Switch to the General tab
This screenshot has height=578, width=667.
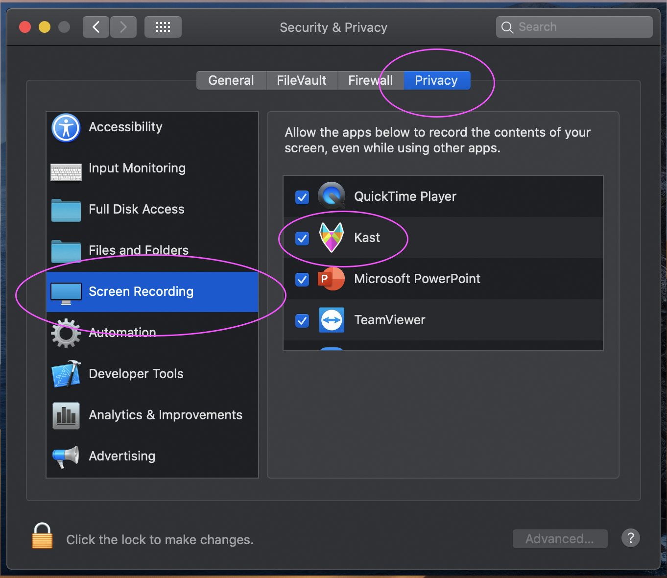pos(231,80)
